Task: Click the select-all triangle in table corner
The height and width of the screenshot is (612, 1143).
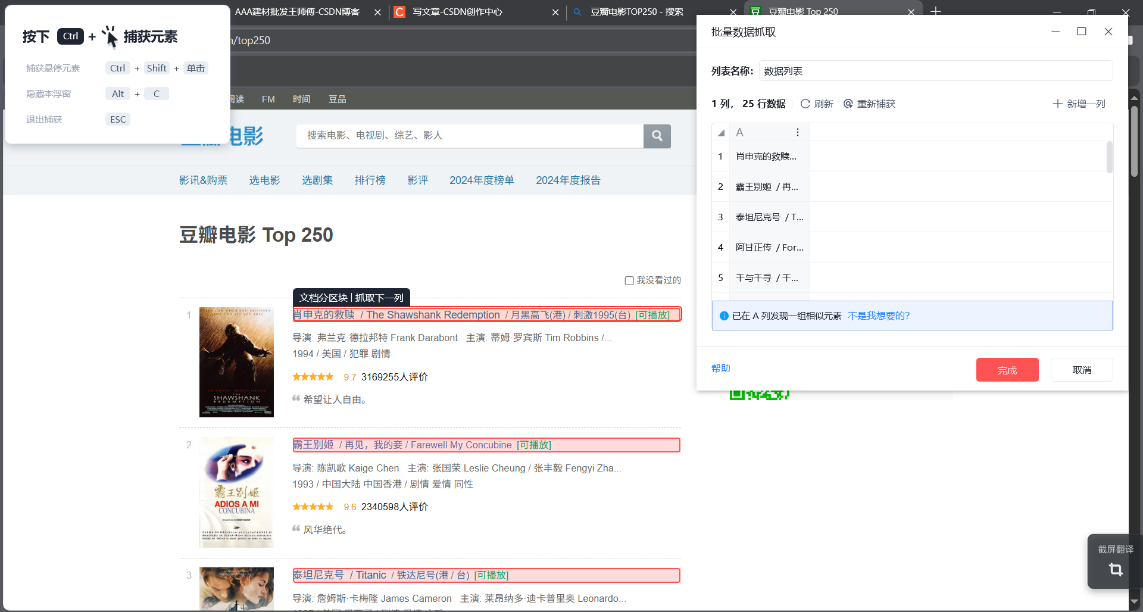Action: (721, 133)
